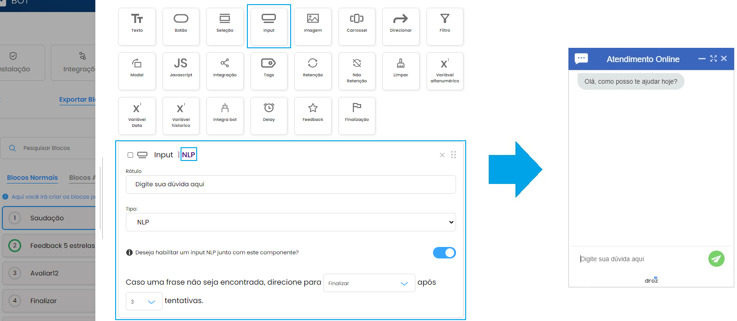The width and height of the screenshot is (737, 321).
Task: Open the Integrações tab
Action: (74, 63)
